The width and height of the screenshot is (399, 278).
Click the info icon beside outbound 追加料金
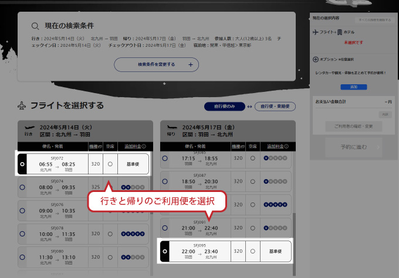tap(144, 146)
